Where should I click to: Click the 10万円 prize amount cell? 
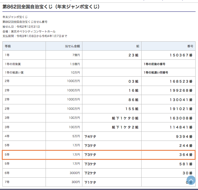[x=64, y=72]
